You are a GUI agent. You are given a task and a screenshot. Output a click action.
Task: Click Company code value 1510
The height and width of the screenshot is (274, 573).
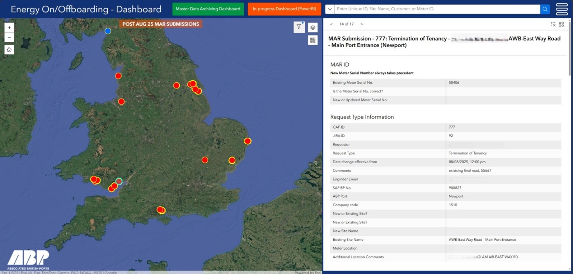coord(453,205)
